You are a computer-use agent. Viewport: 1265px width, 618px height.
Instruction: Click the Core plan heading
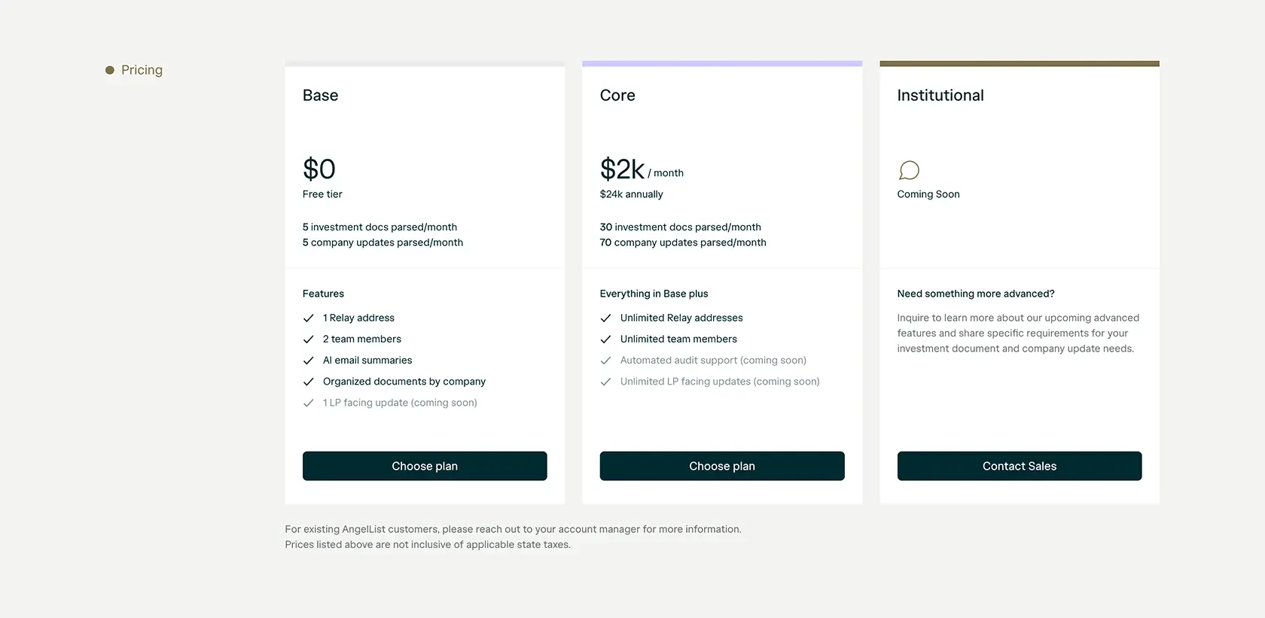click(617, 96)
